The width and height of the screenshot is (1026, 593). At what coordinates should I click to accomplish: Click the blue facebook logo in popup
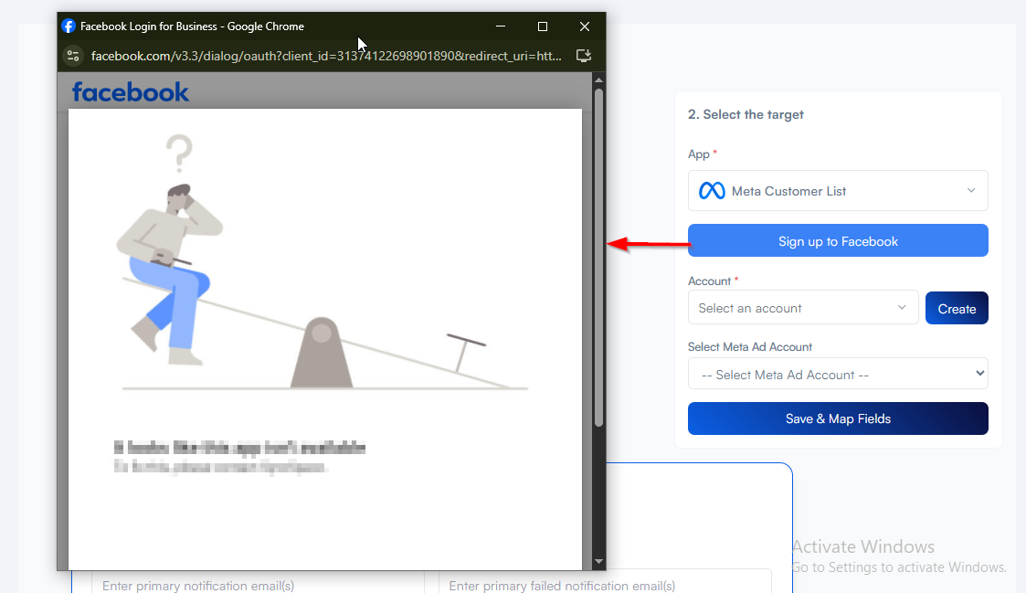pyautogui.click(x=131, y=91)
